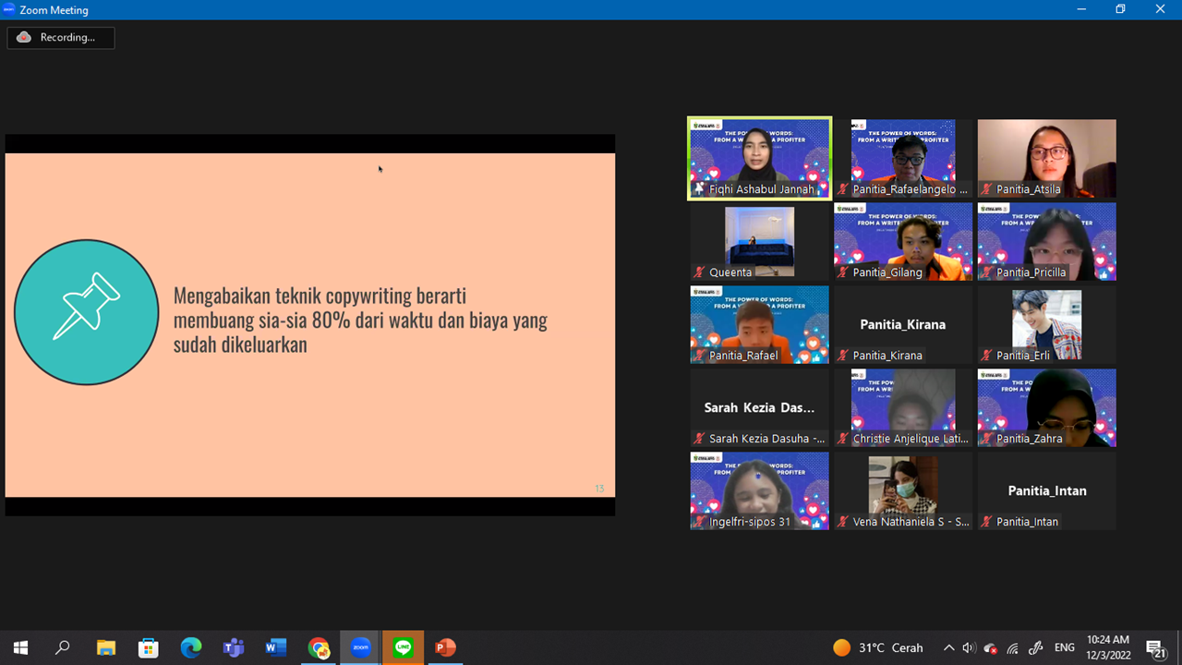
Task: Launch Google Chrome from taskbar
Action: coord(319,647)
